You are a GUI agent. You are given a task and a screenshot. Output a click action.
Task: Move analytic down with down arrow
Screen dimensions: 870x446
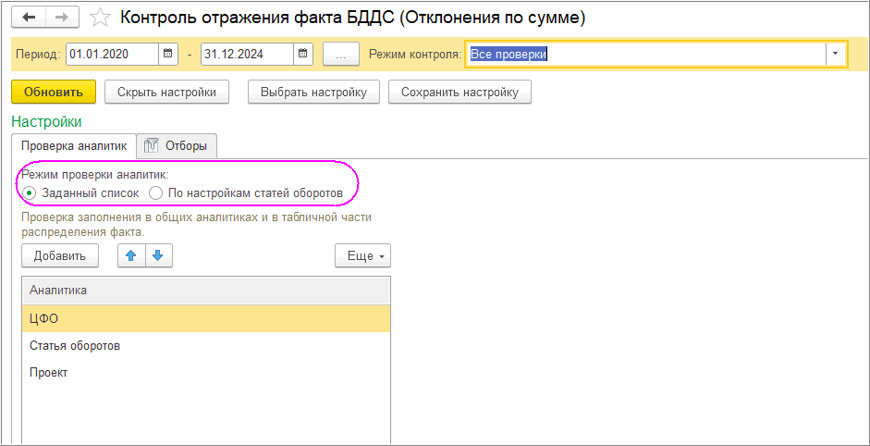[158, 256]
